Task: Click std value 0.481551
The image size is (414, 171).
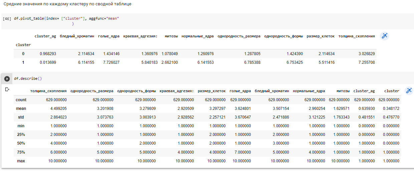Action: point(366,117)
